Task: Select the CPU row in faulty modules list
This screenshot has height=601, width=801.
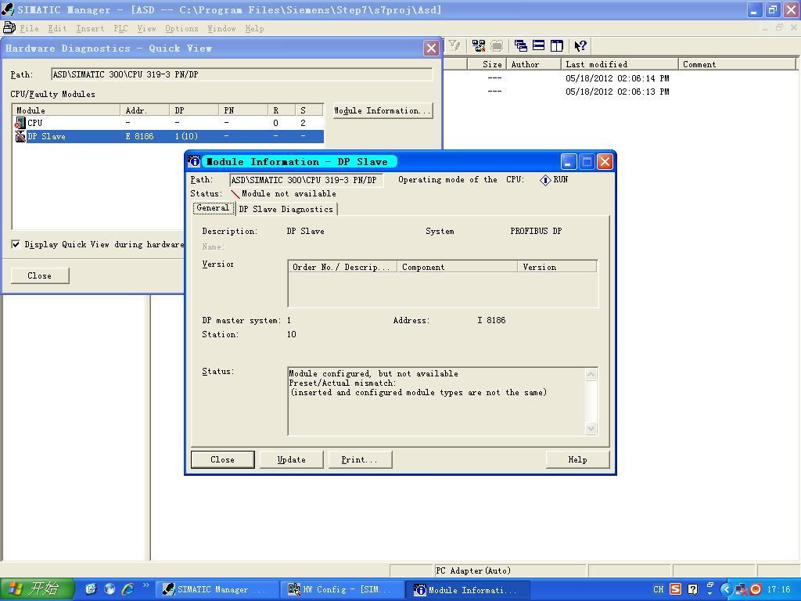Action: 168,123
